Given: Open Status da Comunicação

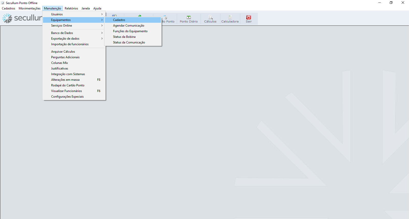Looking at the screenshot, I should point(129,42).
